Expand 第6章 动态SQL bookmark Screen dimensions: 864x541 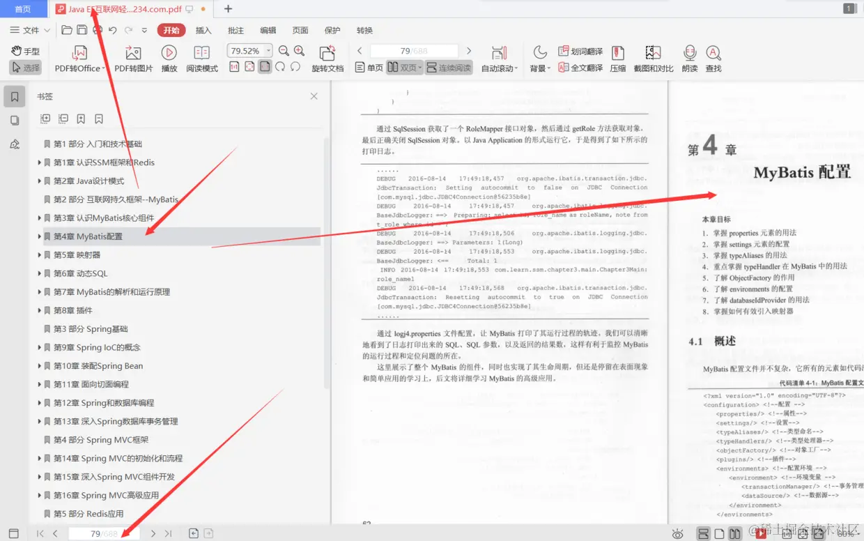coord(40,273)
